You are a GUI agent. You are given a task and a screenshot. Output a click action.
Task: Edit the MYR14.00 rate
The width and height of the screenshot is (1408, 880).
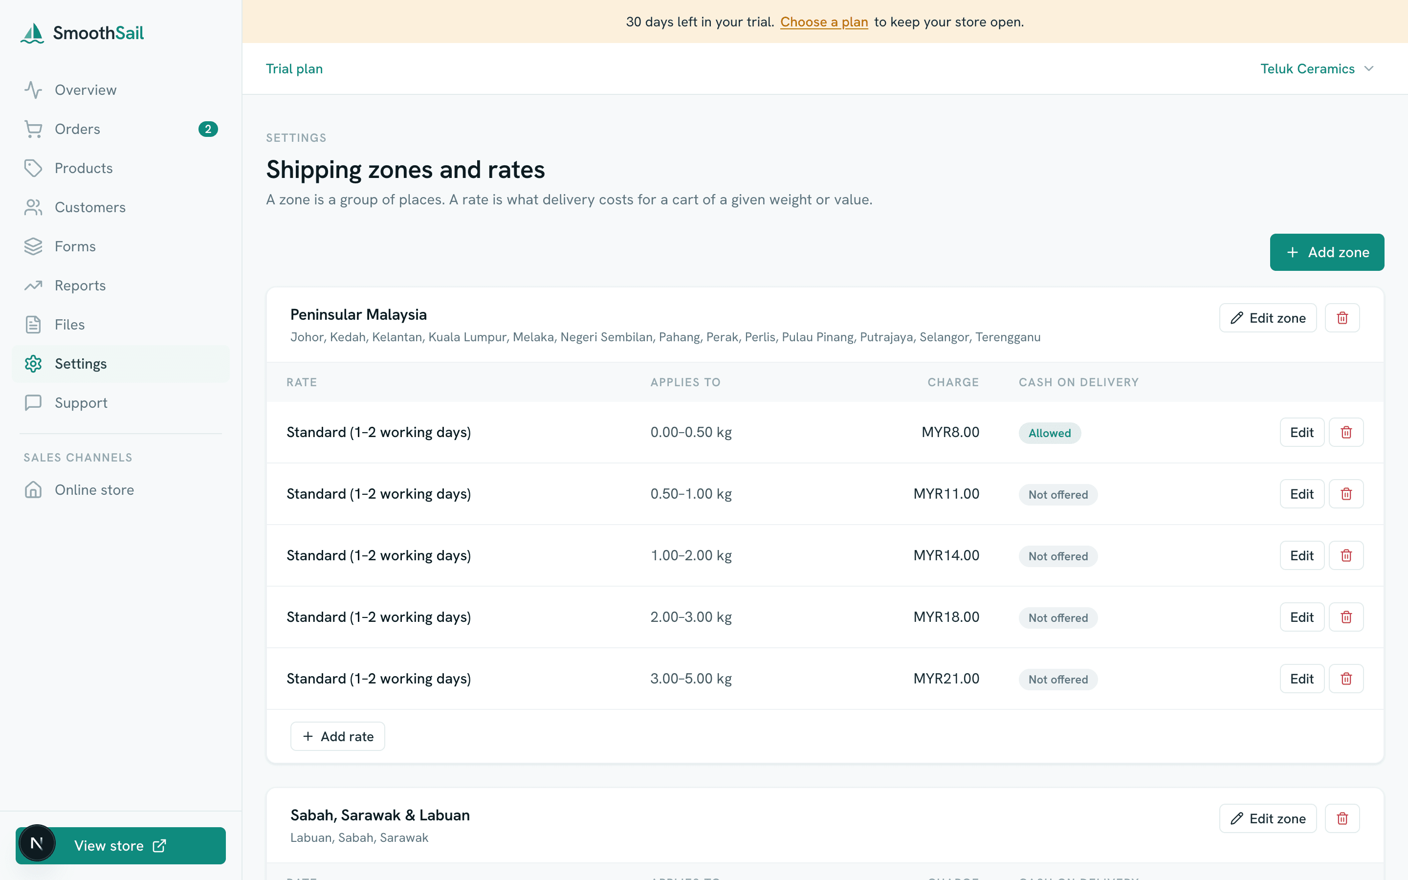1301,556
